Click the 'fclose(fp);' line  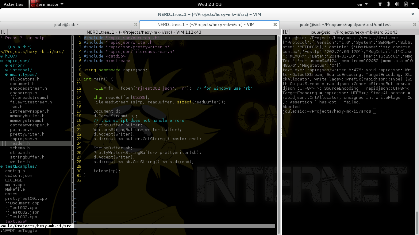[x=107, y=171]
